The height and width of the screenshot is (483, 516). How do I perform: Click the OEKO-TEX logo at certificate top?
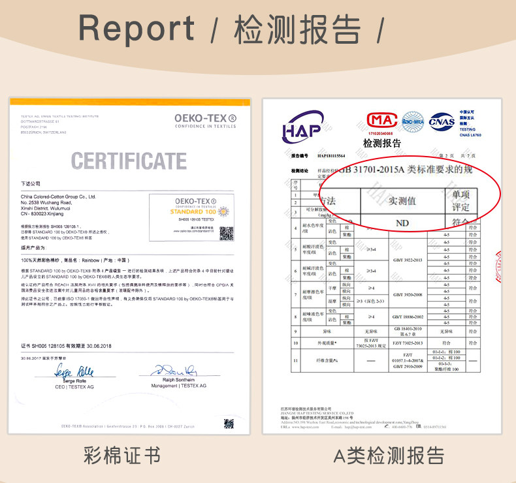click(205, 121)
